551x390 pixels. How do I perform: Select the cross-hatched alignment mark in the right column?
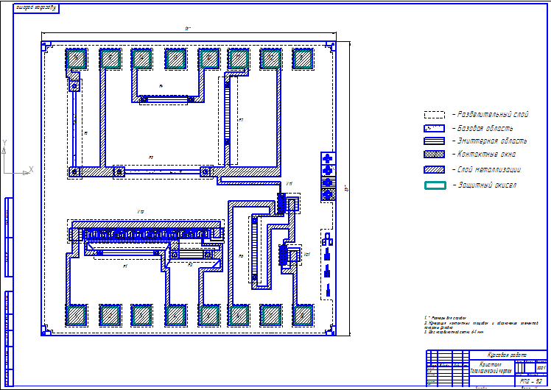point(329,194)
